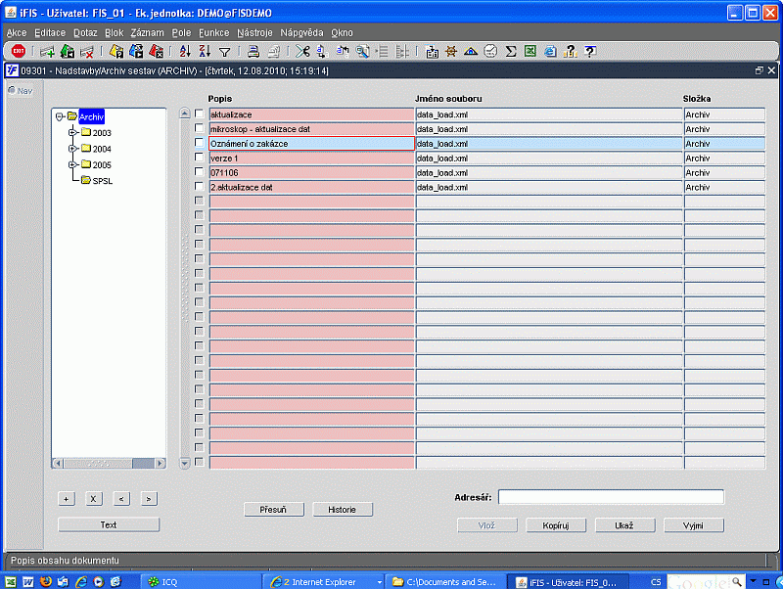Click the calculator-like form toolbar icon
Image resolution: width=783 pixels, height=589 pixels.
click(x=432, y=51)
